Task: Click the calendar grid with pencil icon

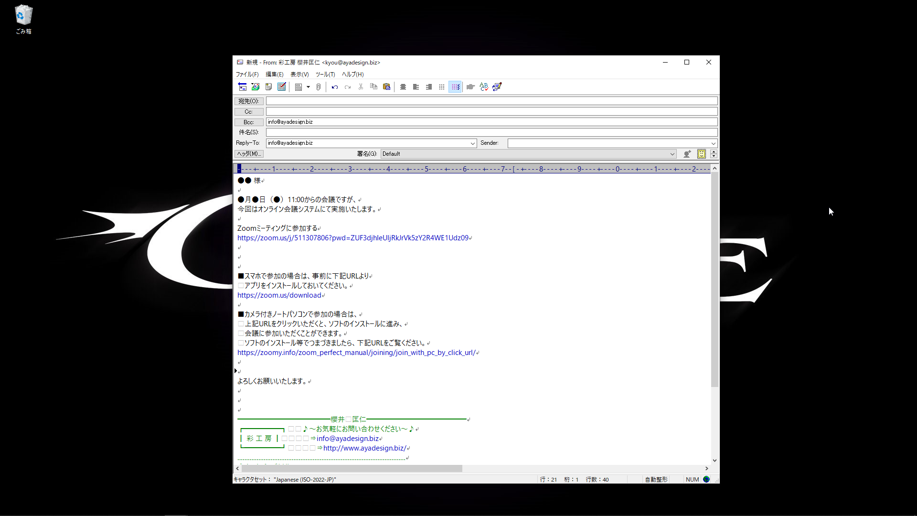Action: (x=281, y=87)
